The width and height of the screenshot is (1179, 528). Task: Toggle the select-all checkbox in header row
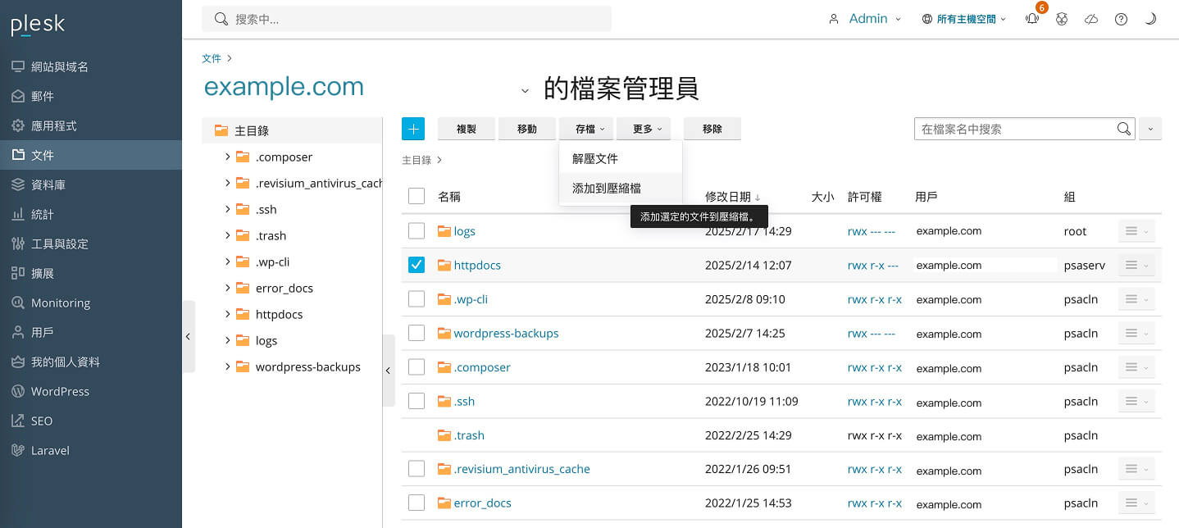click(417, 196)
